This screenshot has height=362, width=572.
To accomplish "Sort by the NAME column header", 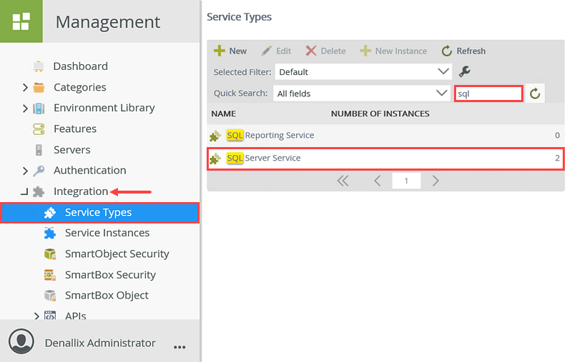I will click(x=224, y=114).
